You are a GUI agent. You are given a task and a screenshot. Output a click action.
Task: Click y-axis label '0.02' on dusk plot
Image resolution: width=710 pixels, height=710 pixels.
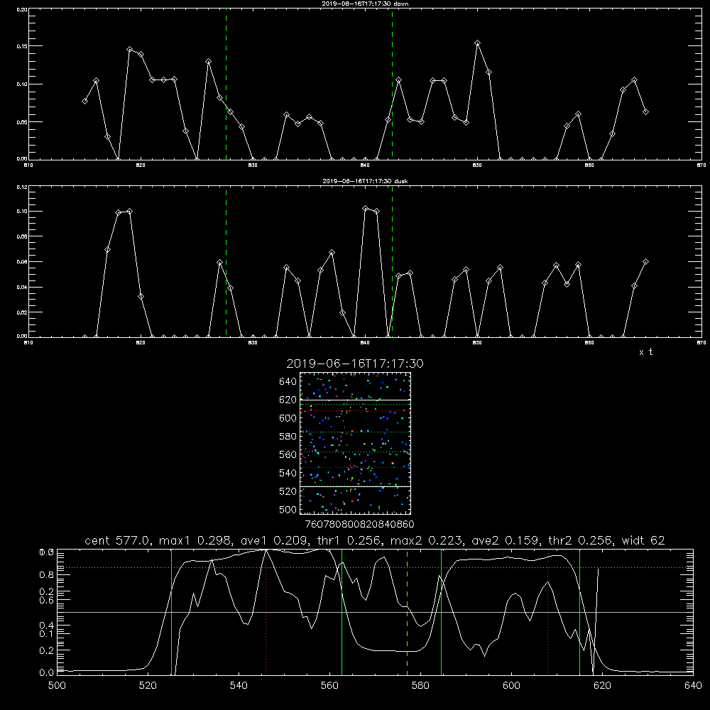pos(22,312)
